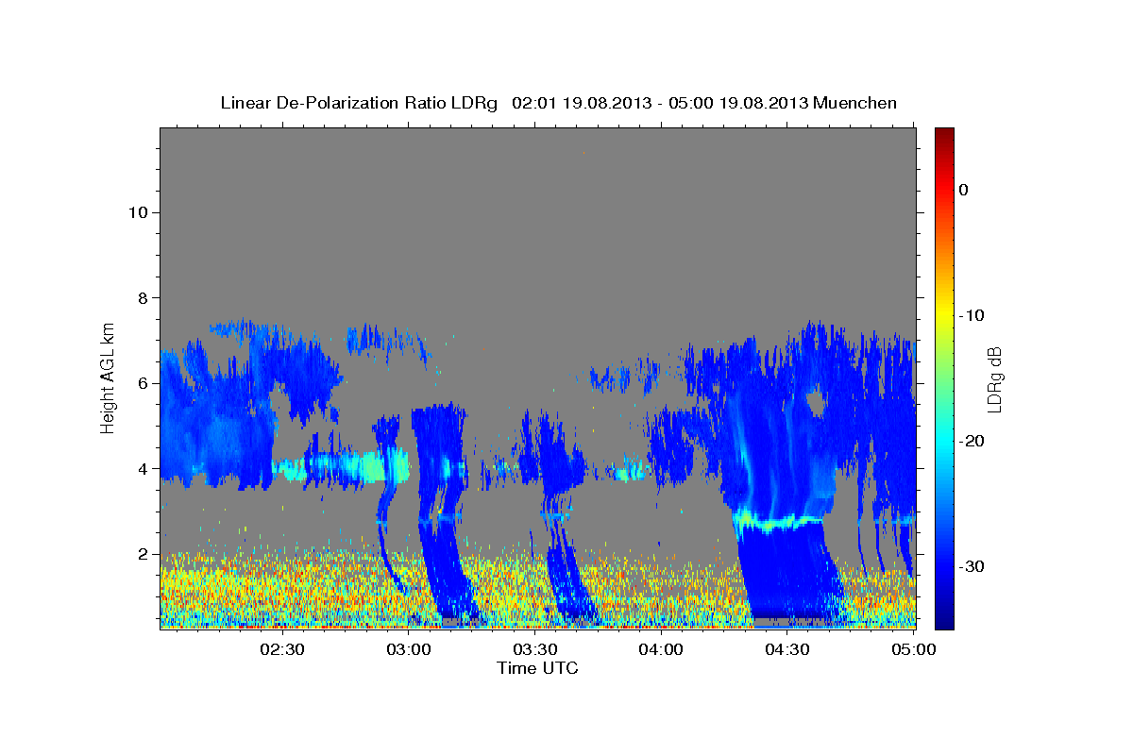Click the 'LDRg dB' colorbar label

point(993,378)
